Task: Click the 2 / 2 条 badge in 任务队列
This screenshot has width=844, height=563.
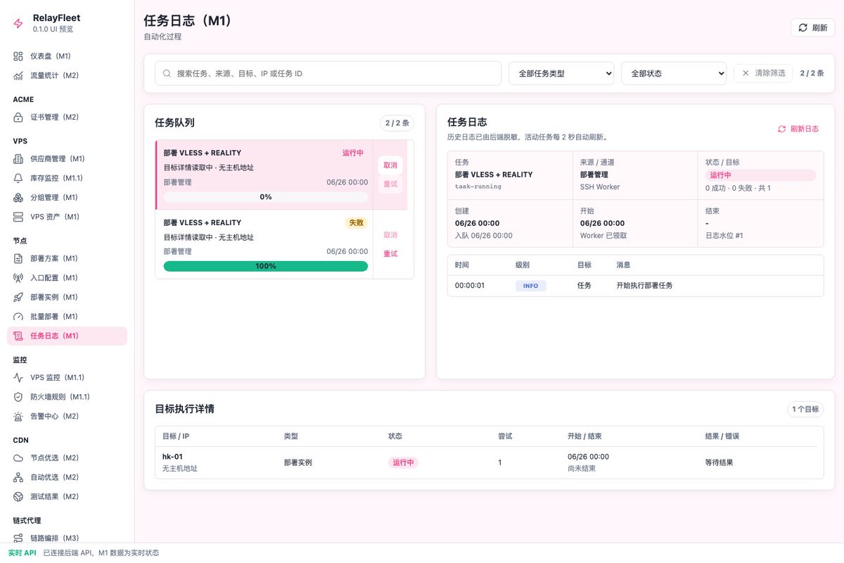Action: click(397, 123)
